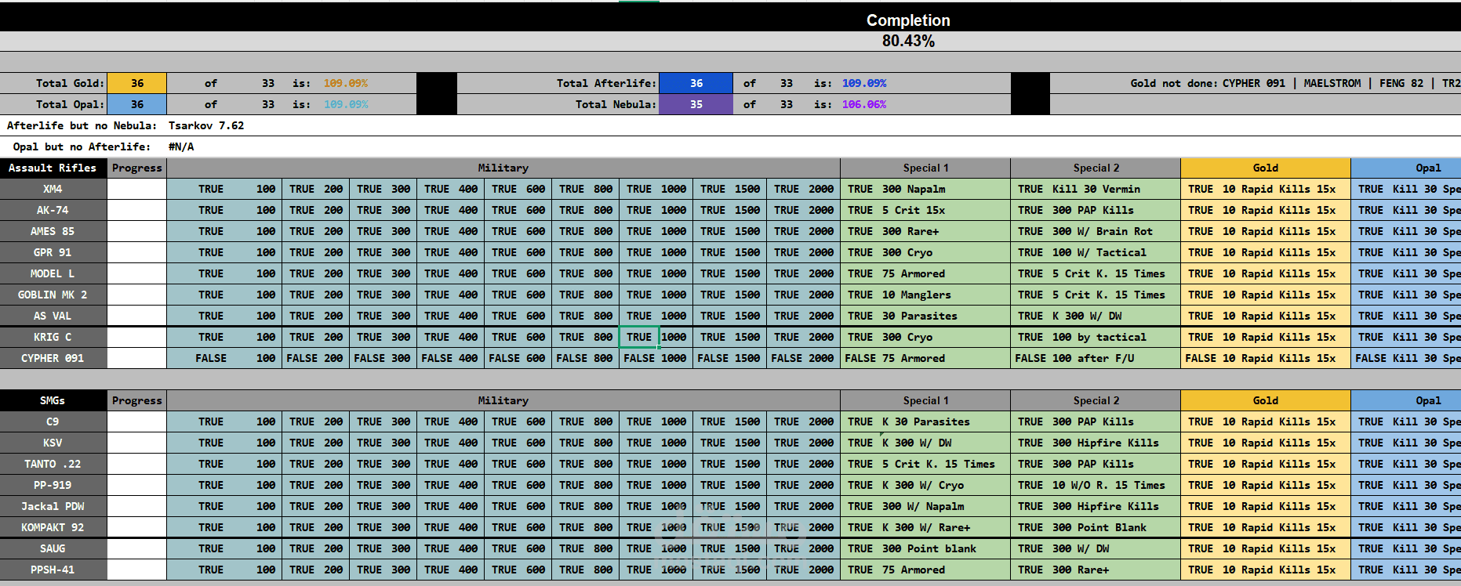
Task: Select the Total Nebula: label cell
Action: pos(558,104)
